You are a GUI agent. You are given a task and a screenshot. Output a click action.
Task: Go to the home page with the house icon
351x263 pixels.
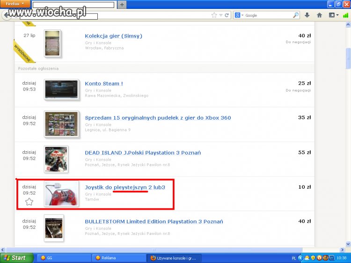click(320, 15)
